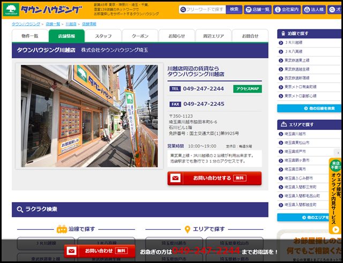Open the Town Housing tree logo
This screenshot has height=263, width=343.
11,10
